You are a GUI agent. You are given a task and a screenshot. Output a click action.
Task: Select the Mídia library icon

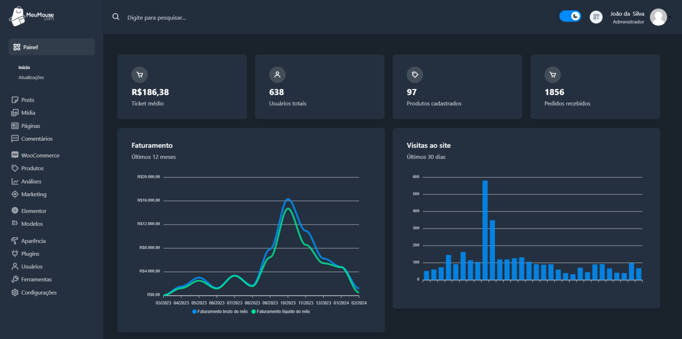tap(14, 113)
